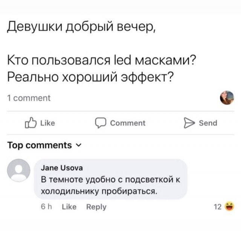The image size is (241, 231).
Task: Open Jane Usova's profile name link
Action: [62, 168]
